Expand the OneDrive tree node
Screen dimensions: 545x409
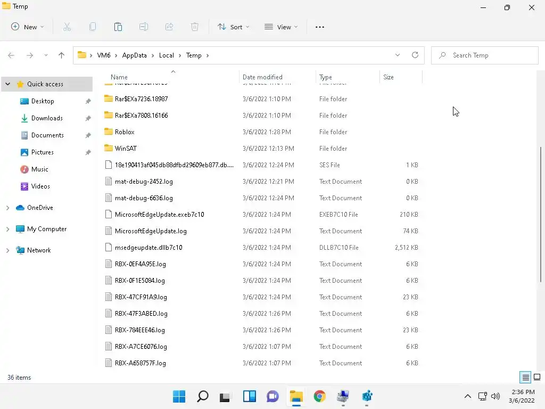[x=7, y=208]
